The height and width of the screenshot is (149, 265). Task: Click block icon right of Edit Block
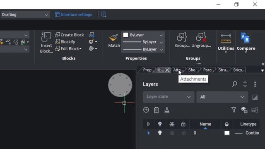click(x=91, y=49)
